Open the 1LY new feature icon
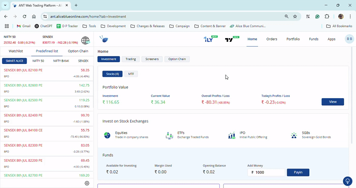This screenshot has height=188, width=356. pos(210,39)
